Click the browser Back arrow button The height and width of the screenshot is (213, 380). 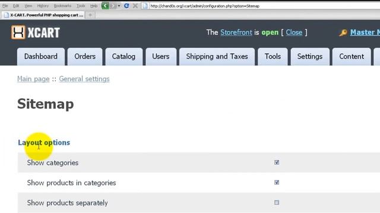[x=105, y=6]
